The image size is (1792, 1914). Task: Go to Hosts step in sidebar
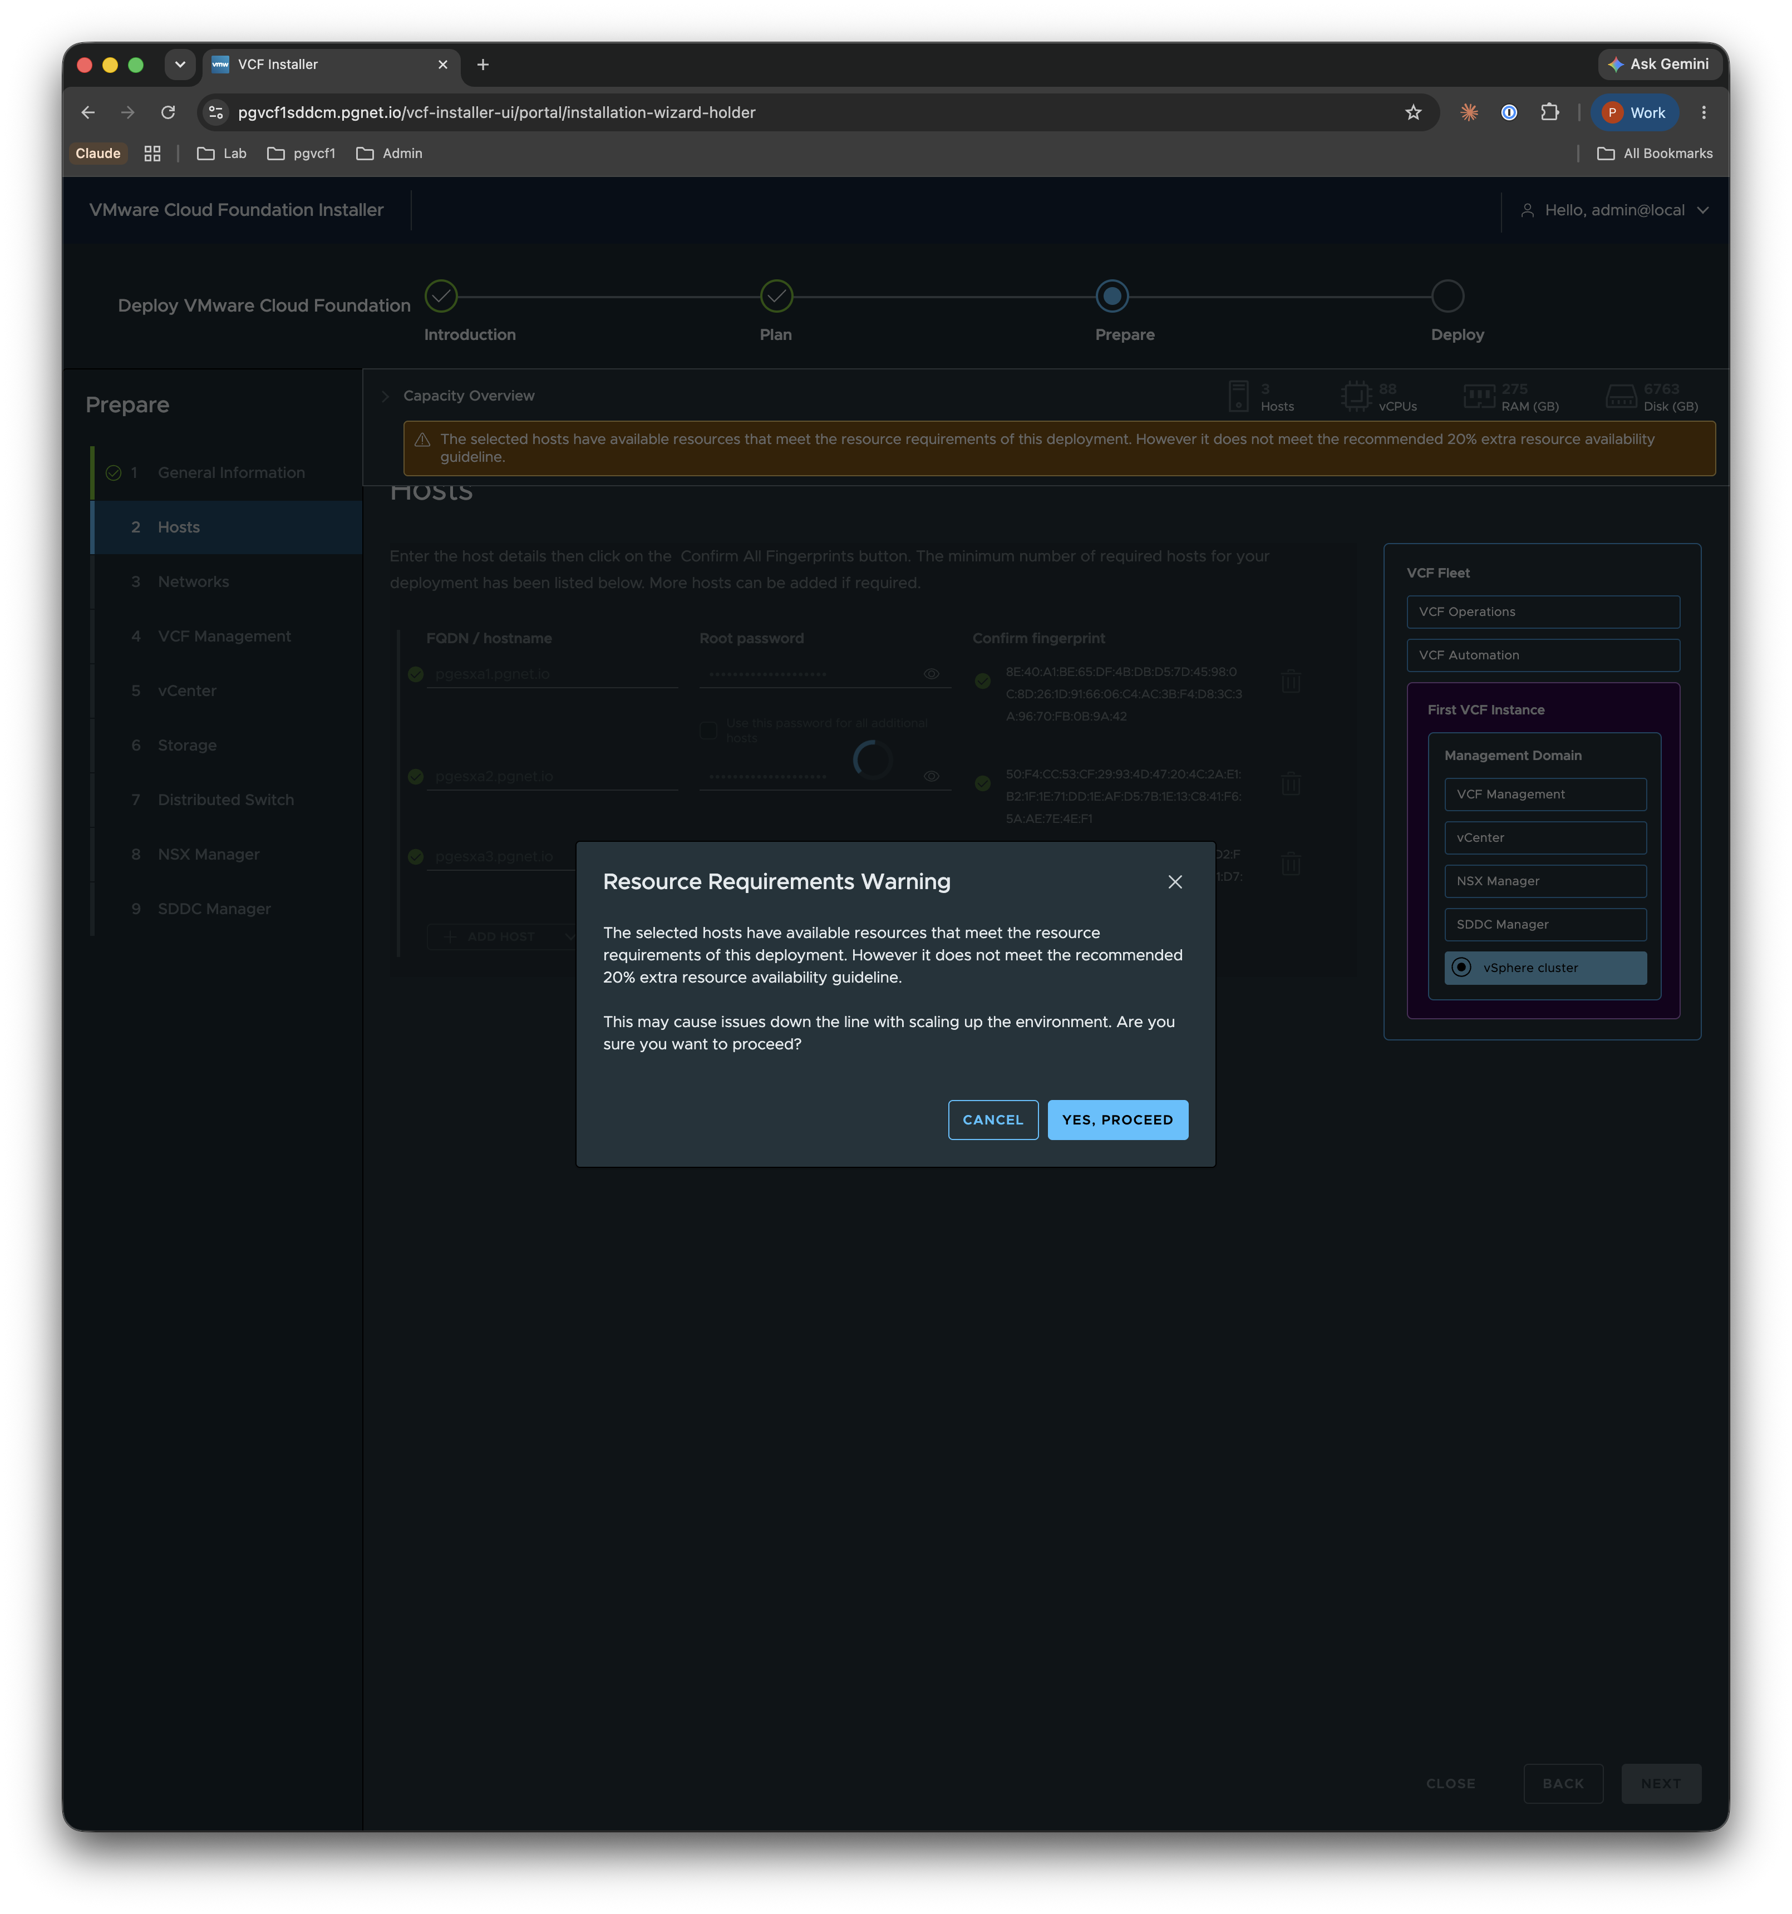click(x=227, y=527)
